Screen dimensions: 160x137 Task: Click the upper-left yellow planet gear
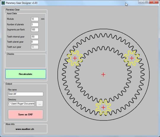coord(75,58)
